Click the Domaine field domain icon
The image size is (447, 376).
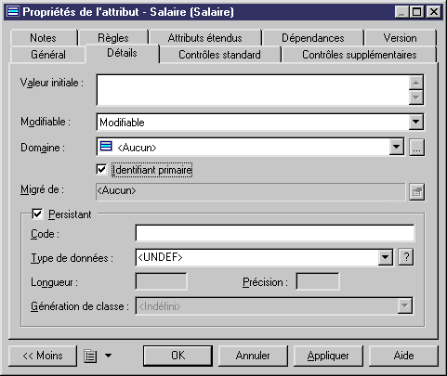[106, 146]
